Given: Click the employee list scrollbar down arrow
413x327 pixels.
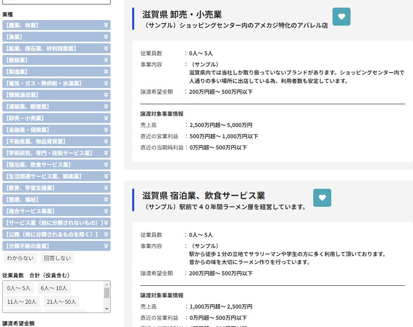Looking at the screenshot, I should [107, 309].
